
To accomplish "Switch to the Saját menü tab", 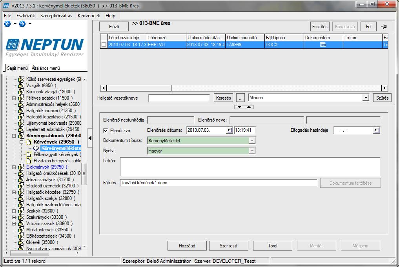I will click(x=17, y=68).
